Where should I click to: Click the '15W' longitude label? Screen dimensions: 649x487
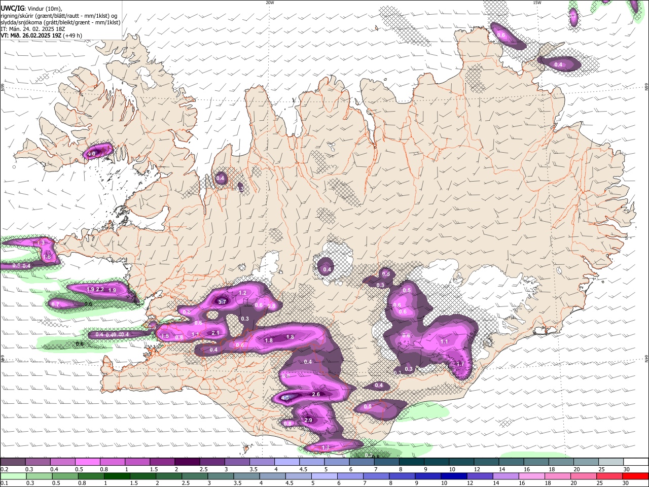[x=537, y=3]
